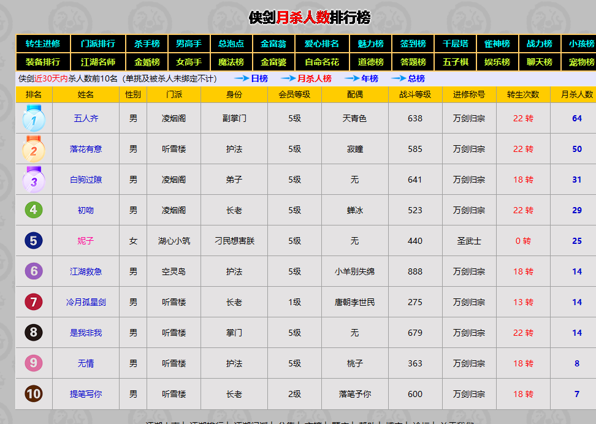The height and width of the screenshot is (424, 596).
Task: Click the red rank 7 badge
Action: 34,302
